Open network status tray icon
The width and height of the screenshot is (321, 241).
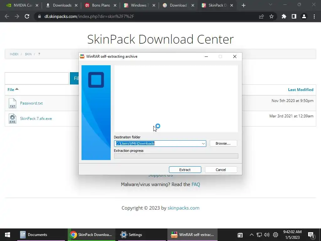[x=259, y=235]
